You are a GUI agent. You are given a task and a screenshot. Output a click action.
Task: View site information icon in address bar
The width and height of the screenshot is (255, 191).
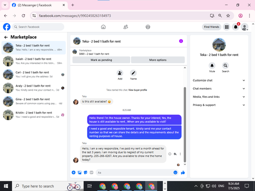[x=34, y=16]
